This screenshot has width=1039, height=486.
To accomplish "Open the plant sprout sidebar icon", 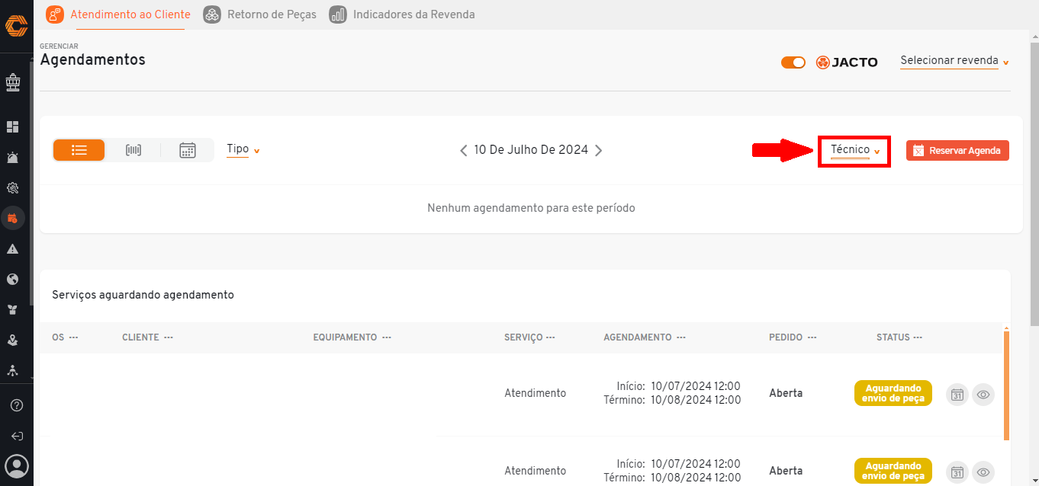I will pos(12,310).
